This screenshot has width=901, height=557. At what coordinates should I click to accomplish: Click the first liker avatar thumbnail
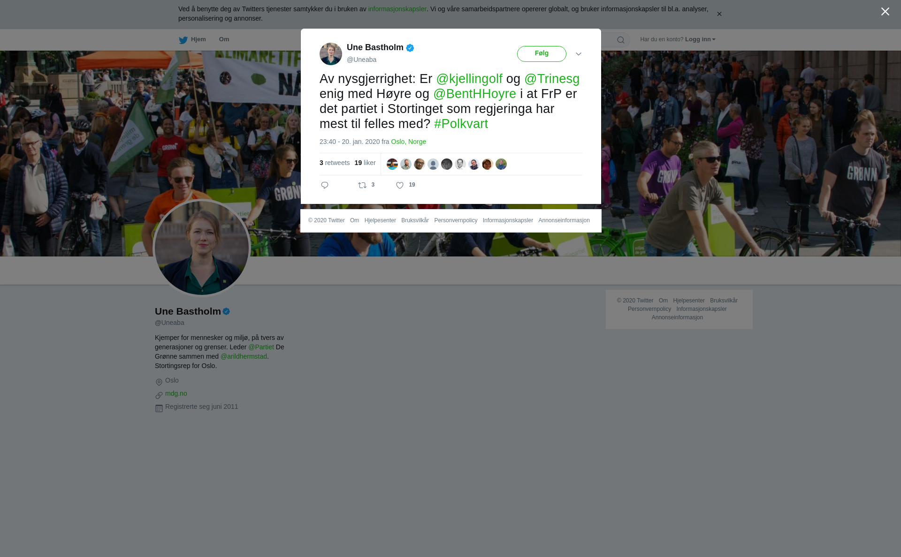(x=392, y=164)
